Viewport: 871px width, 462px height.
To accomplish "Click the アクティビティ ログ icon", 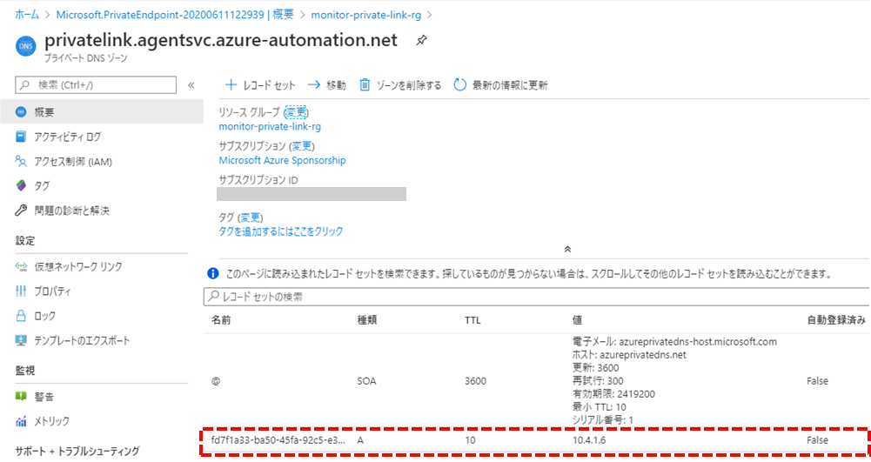I will coord(21,137).
